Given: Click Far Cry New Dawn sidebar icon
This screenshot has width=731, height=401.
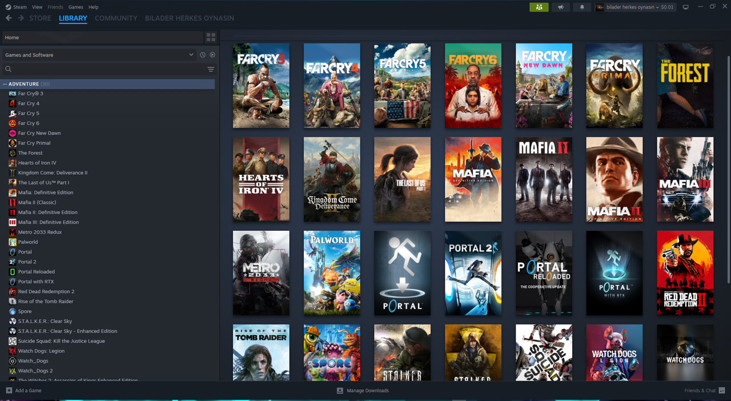Looking at the screenshot, I should click(x=13, y=133).
